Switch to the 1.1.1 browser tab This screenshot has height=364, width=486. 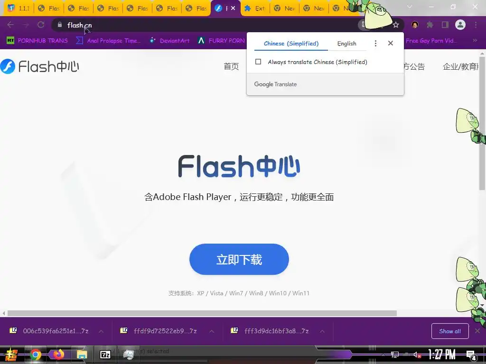[x=19, y=9]
